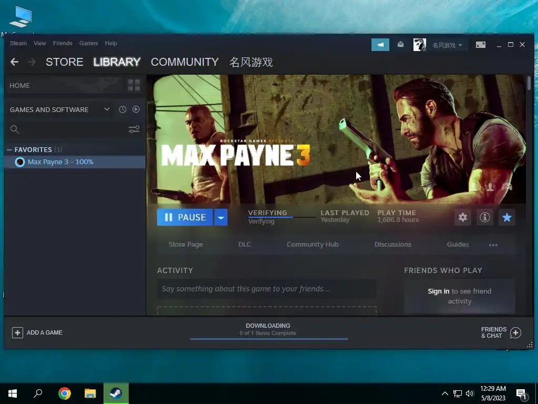Open the Steam menu
538x404 pixels.
[18, 43]
